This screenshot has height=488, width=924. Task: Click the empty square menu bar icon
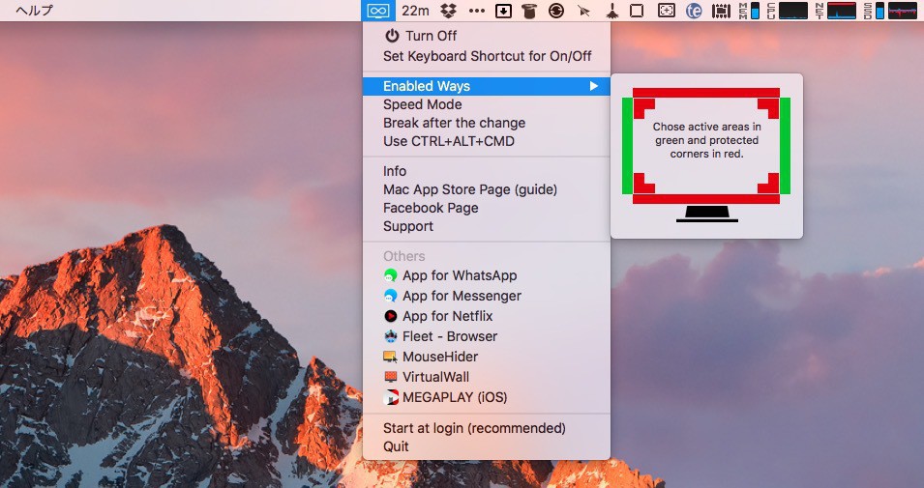point(637,11)
